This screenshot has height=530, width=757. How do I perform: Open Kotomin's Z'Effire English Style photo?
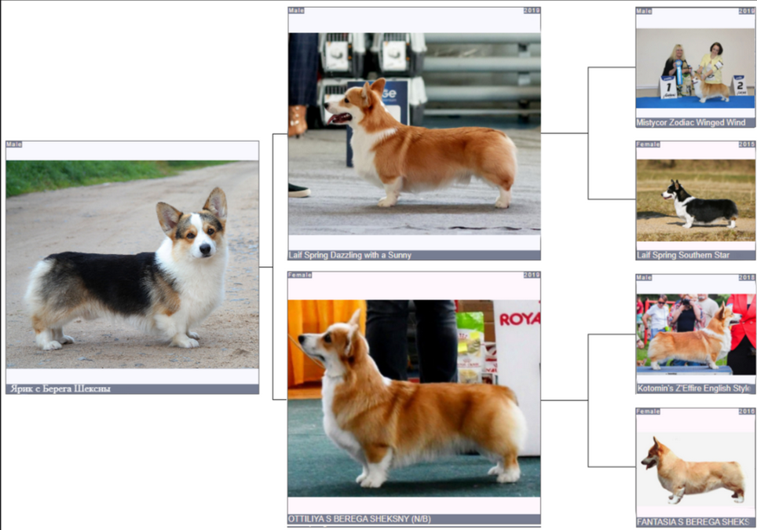[x=695, y=334]
